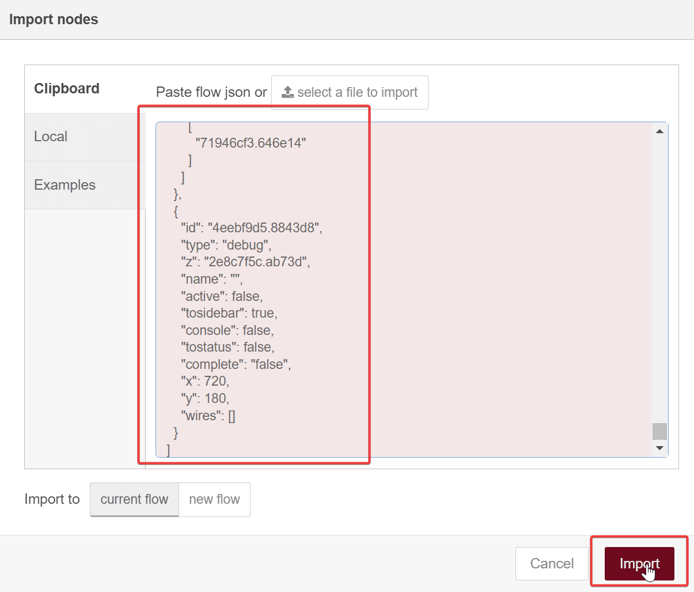Select 'current flow' as import target
The height and width of the screenshot is (592, 694).
pos(134,499)
